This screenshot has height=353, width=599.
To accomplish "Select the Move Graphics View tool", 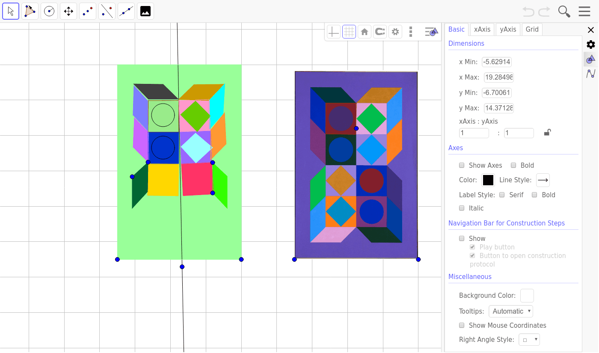I will coord(68,11).
